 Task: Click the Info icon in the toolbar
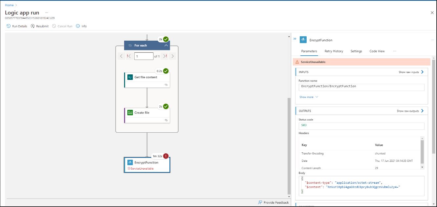coord(78,26)
